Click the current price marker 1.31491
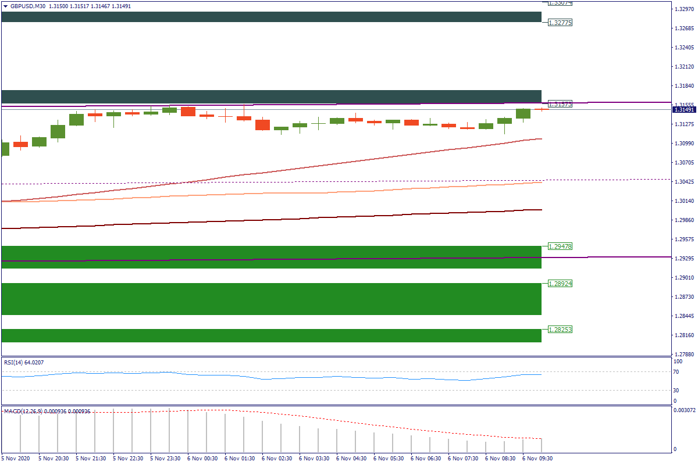 pyautogui.click(x=684, y=109)
